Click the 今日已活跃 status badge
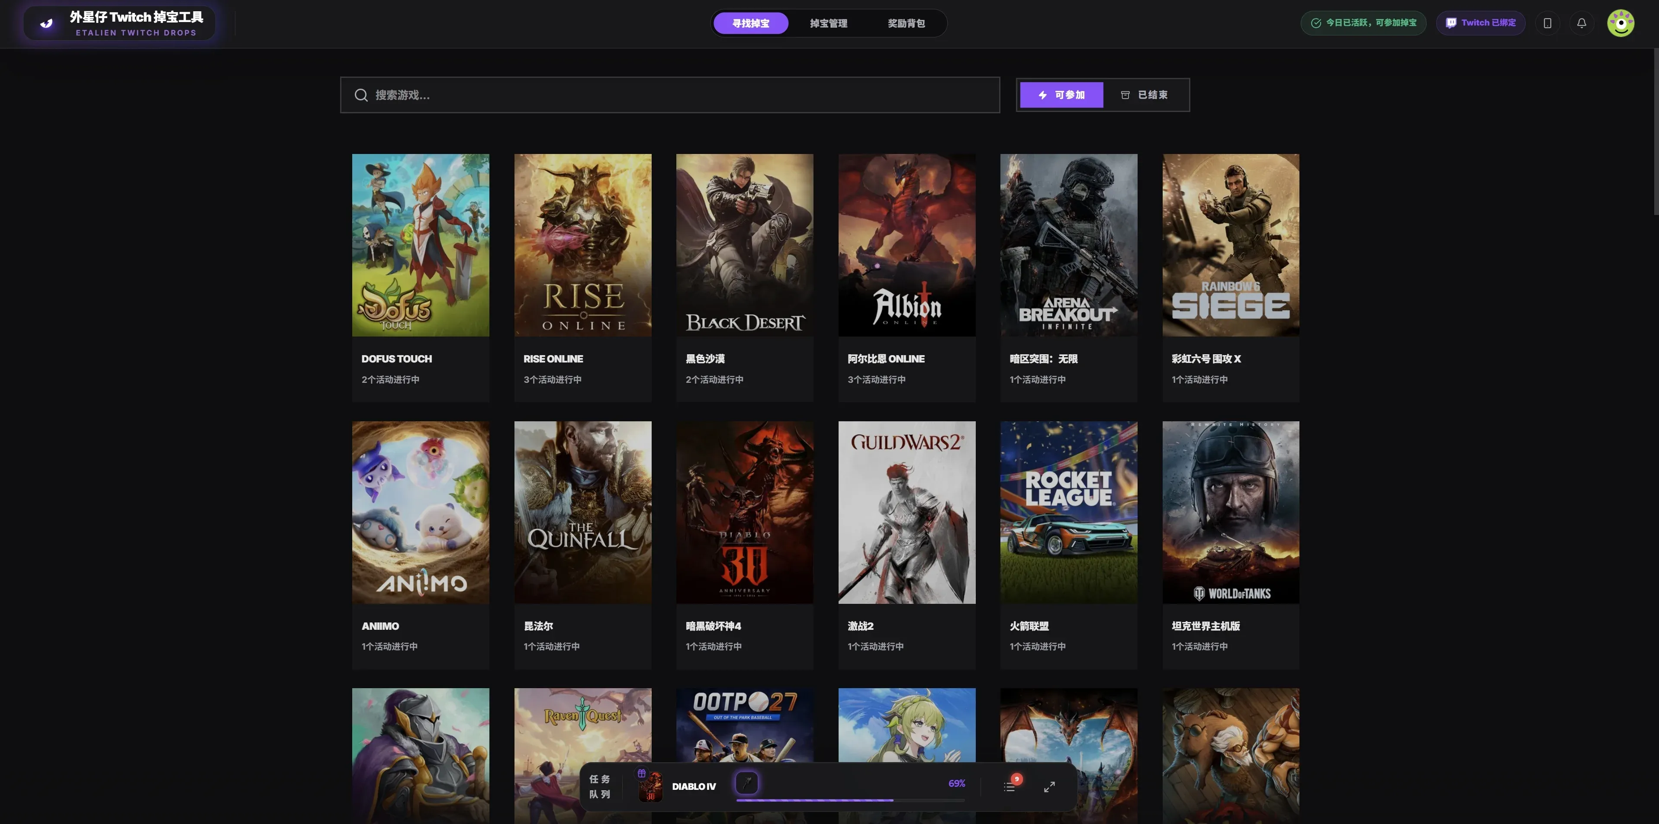The image size is (1659, 824). pyautogui.click(x=1363, y=22)
